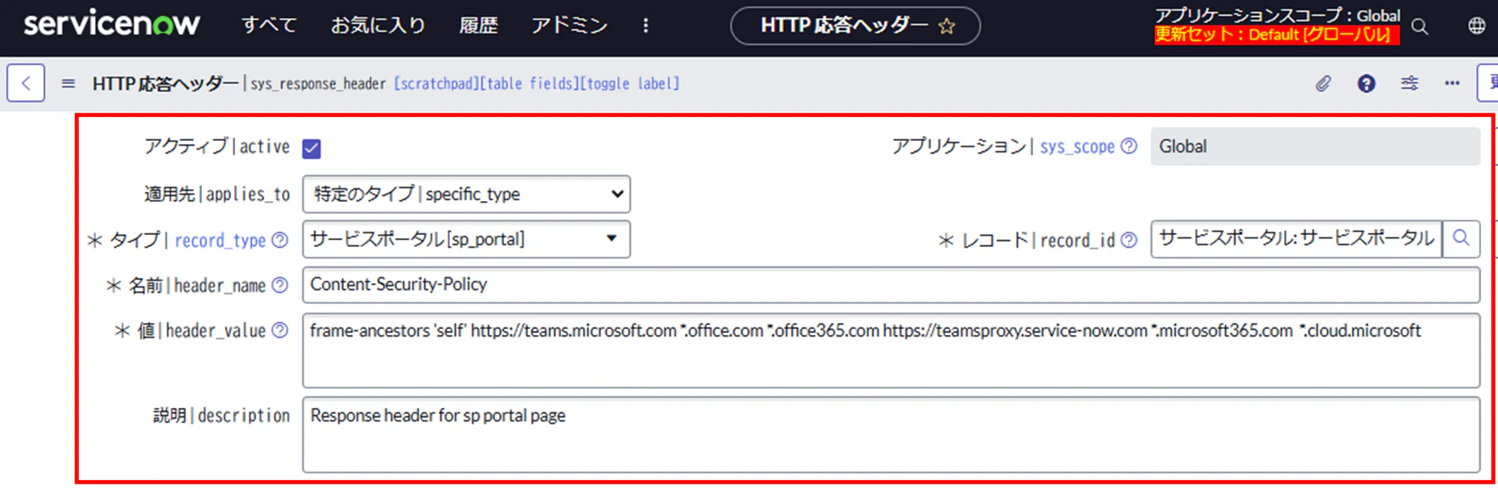Open the search magnifier in the top banner

point(1420,27)
